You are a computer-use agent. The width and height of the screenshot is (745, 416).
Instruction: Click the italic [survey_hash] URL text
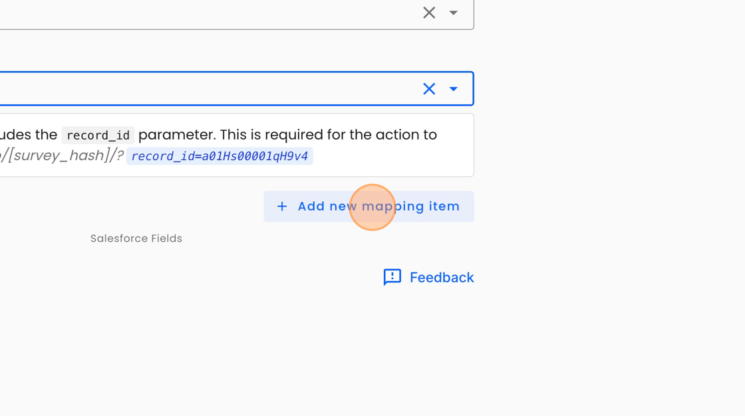(63, 156)
